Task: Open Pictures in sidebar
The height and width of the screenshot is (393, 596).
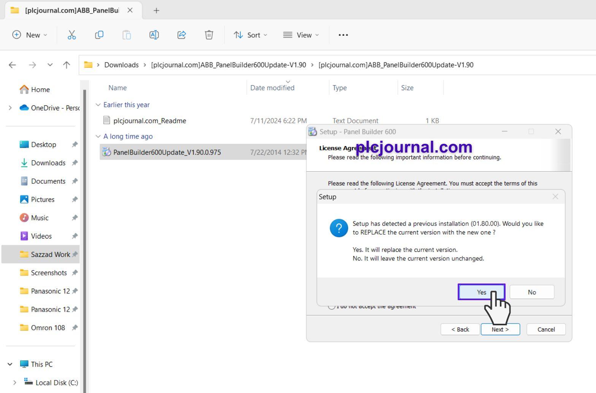Action: 43,199
